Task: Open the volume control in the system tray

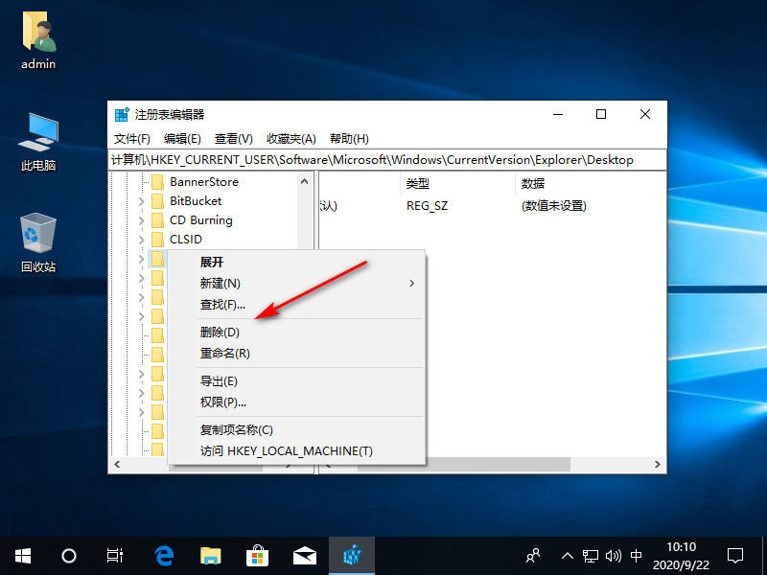Action: tap(614, 555)
